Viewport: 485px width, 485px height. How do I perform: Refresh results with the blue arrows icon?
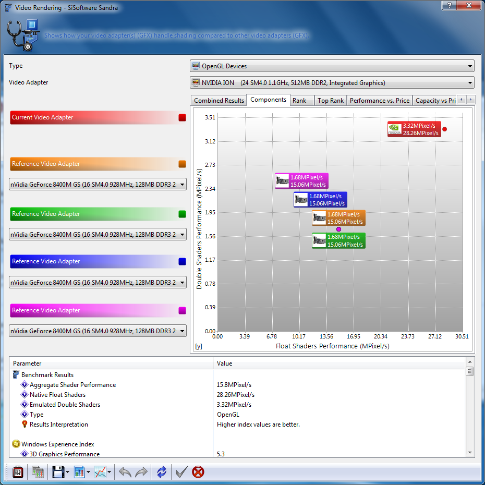coord(162,472)
